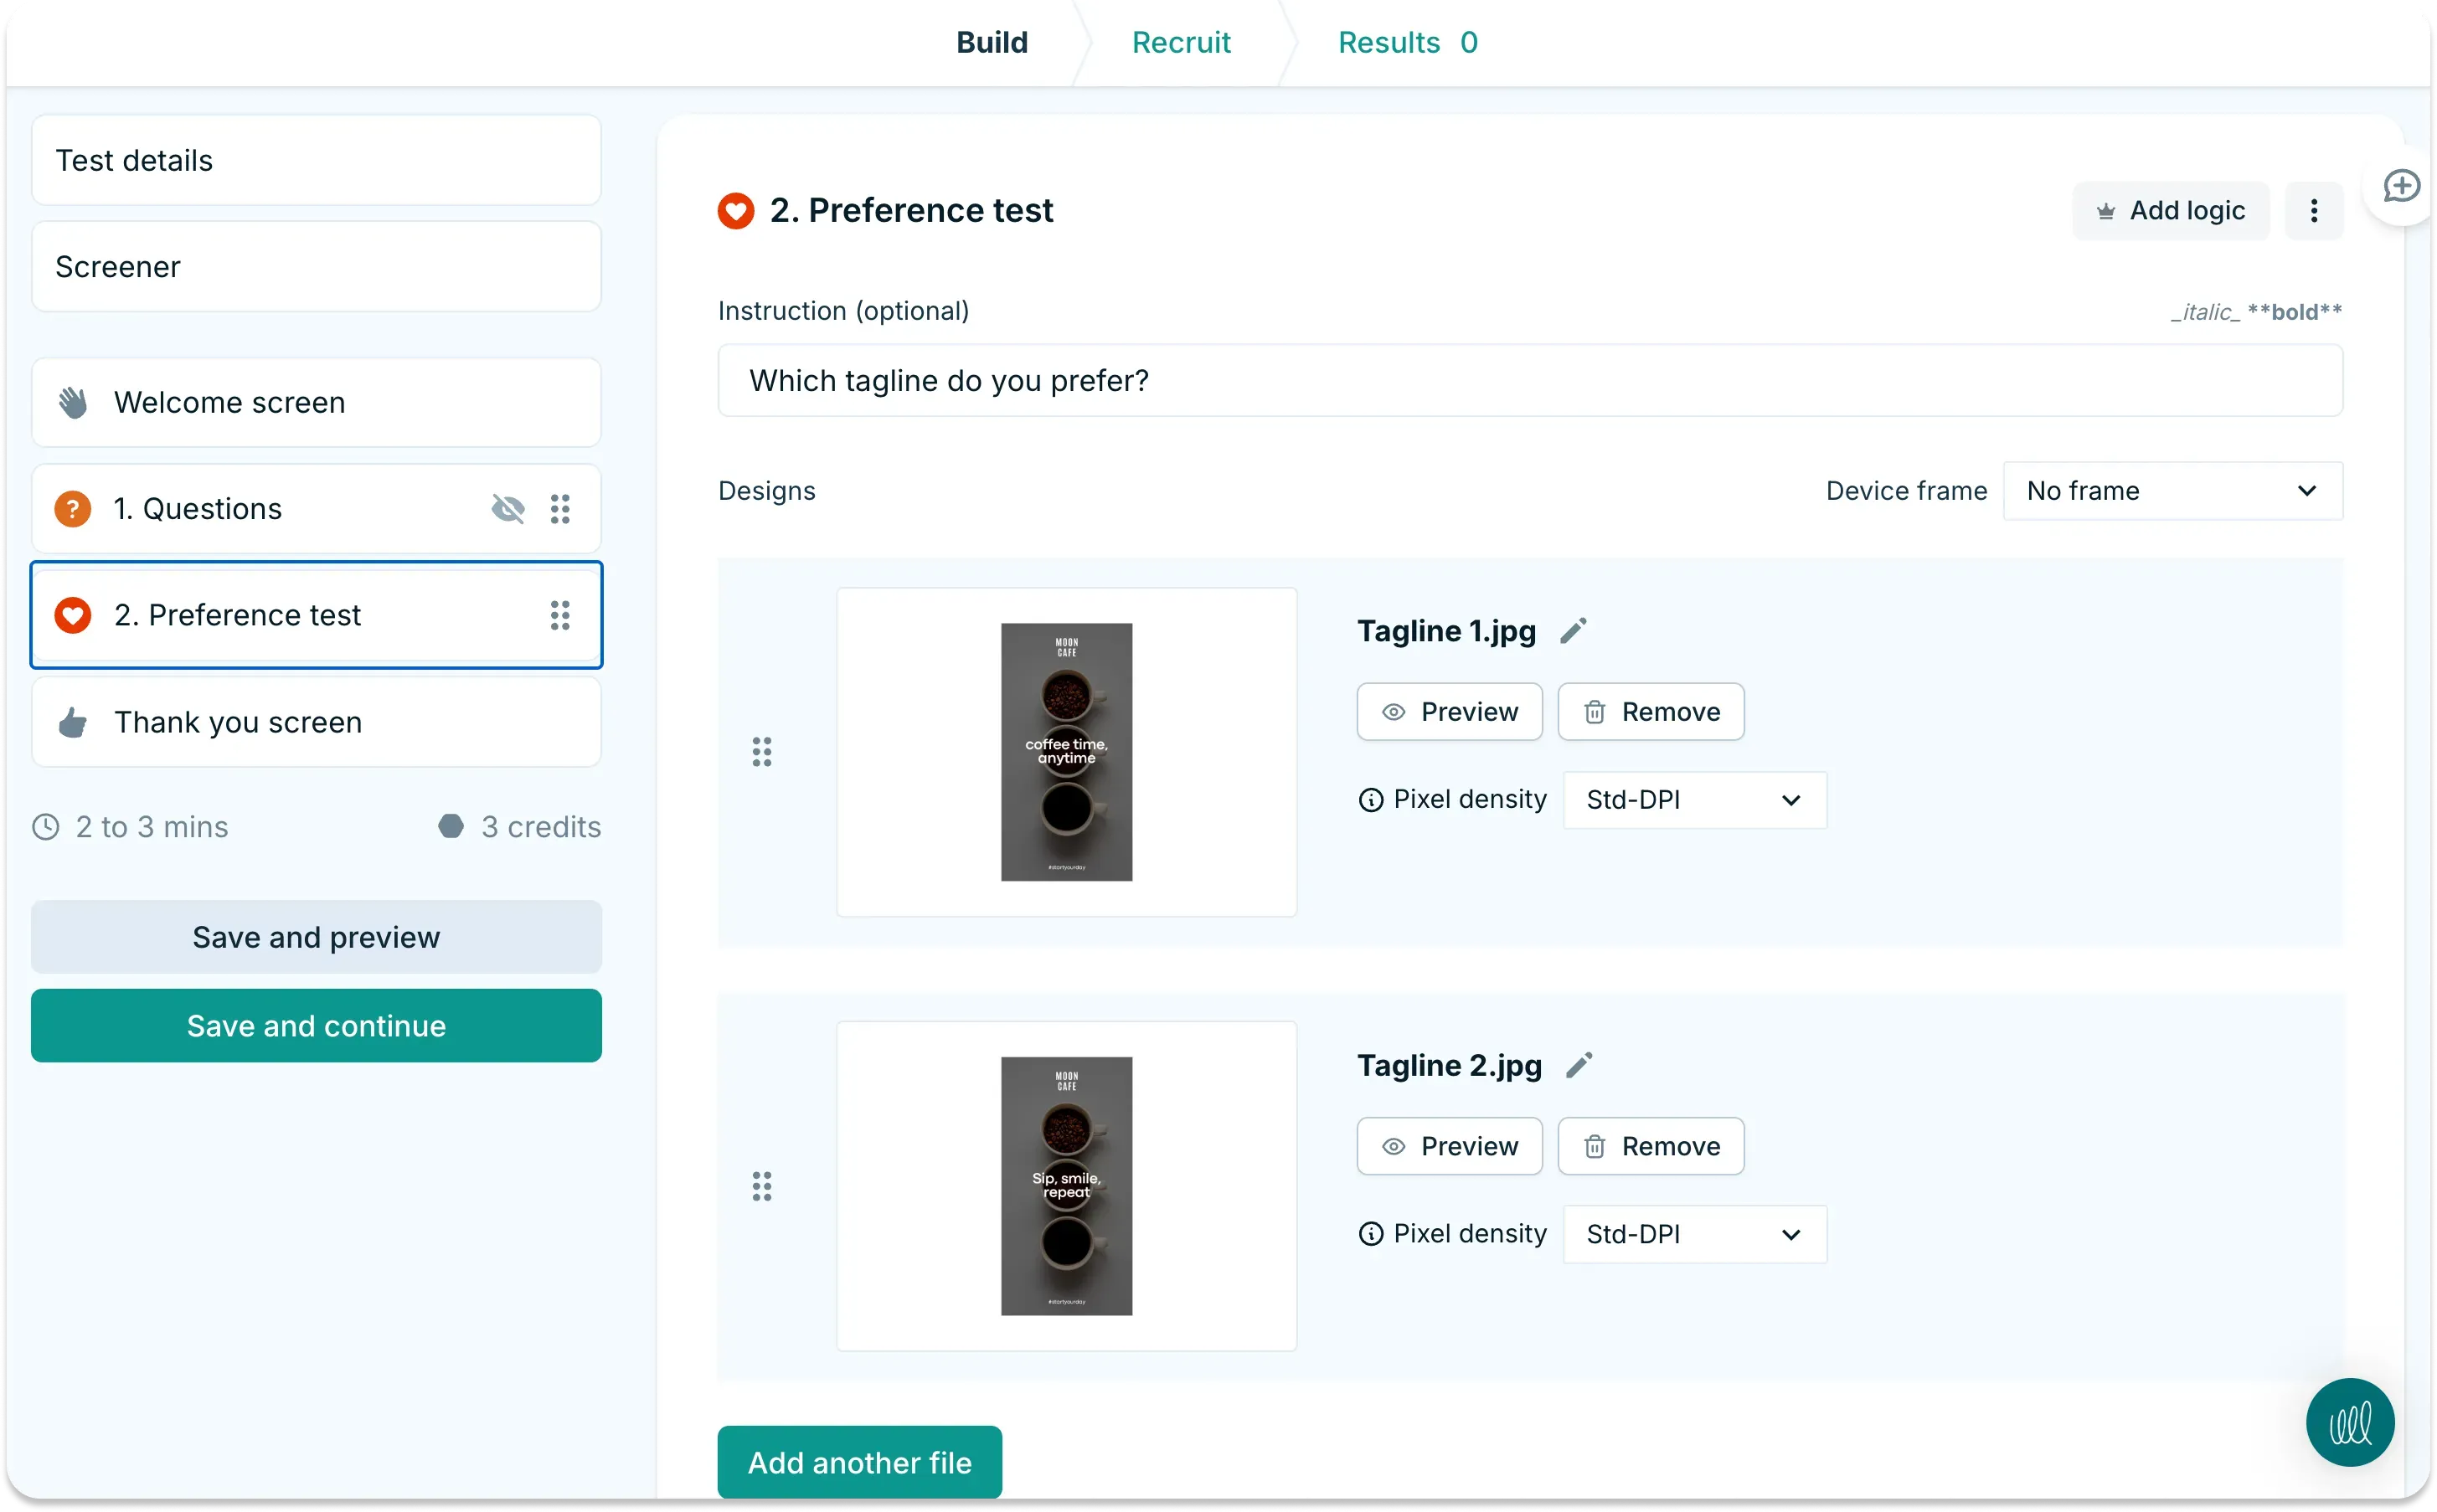
Task: Open the chat widget at bottom right
Action: 2349,1422
